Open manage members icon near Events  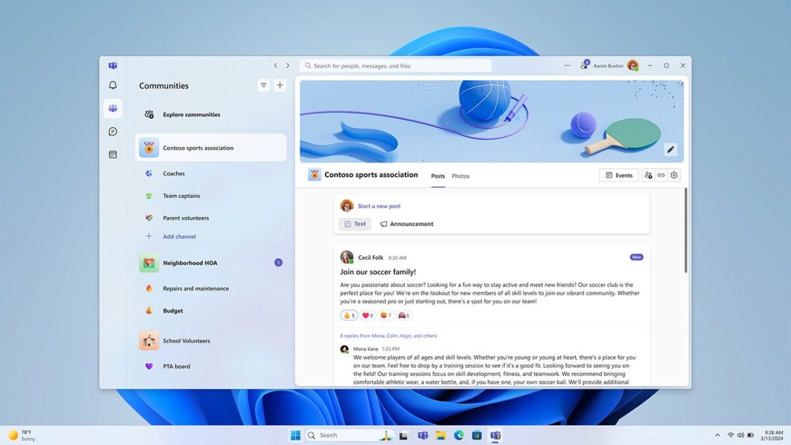coord(649,175)
